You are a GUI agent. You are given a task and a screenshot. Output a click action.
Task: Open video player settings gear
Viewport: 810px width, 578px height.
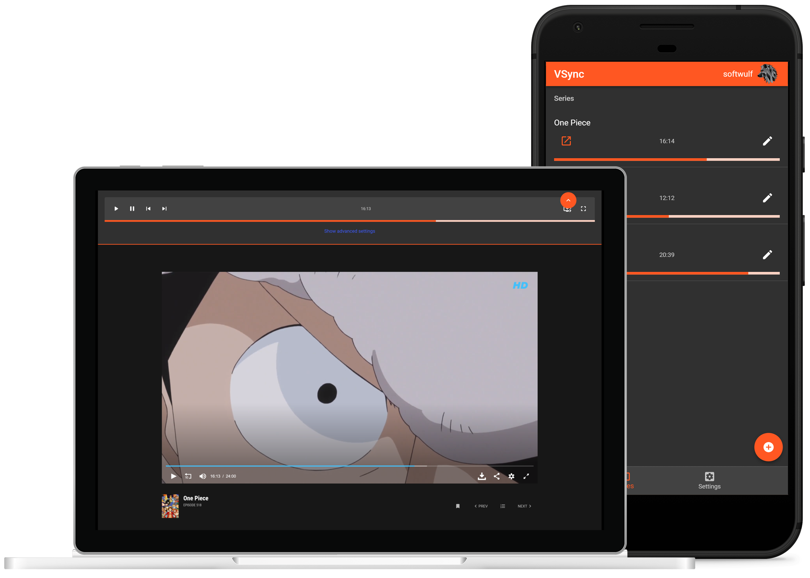tap(511, 476)
